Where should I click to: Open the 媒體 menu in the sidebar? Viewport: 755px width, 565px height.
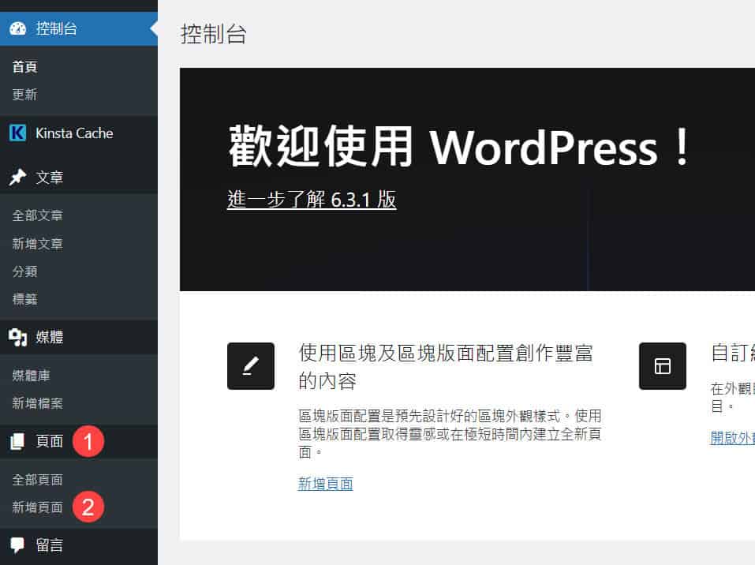point(79,337)
